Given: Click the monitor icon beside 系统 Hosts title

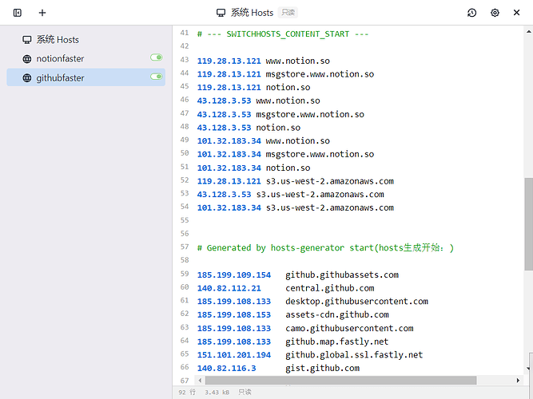Looking at the screenshot, I should (x=221, y=13).
